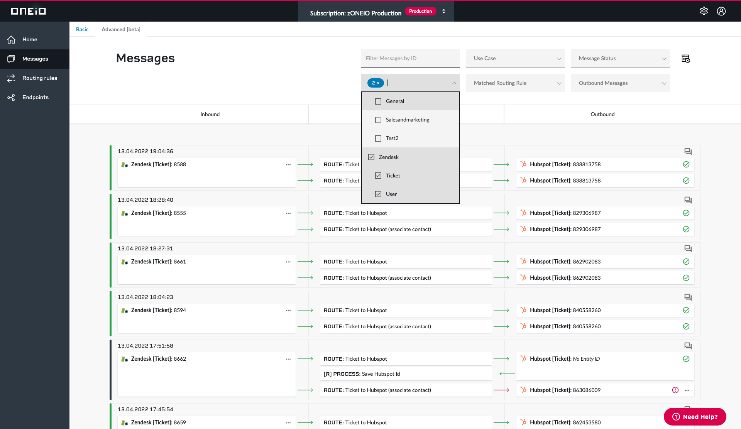Open the user account profile icon
Viewport: 741px width, 429px height.
[x=721, y=11]
